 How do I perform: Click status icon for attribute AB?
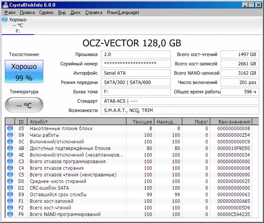click(10, 148)
